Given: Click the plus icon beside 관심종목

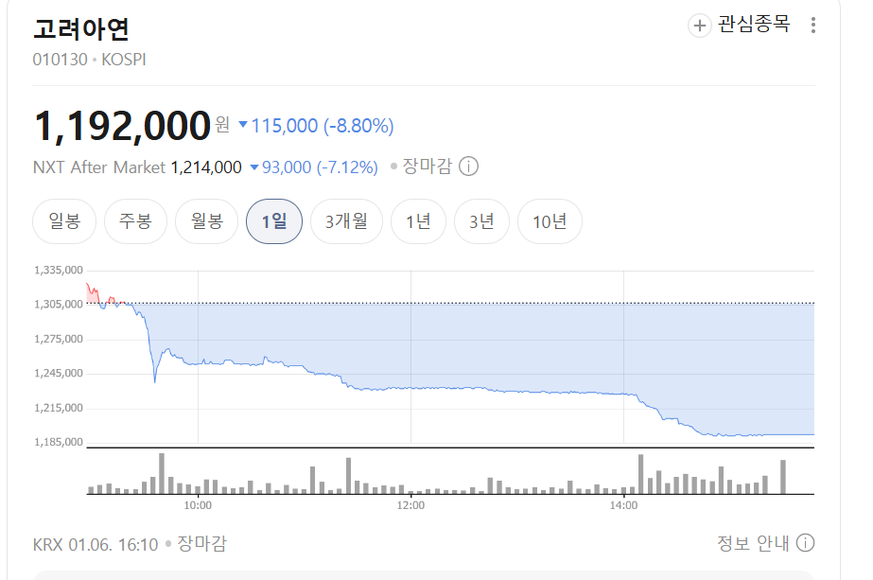Looking at the screenshot, I should 700,26.
